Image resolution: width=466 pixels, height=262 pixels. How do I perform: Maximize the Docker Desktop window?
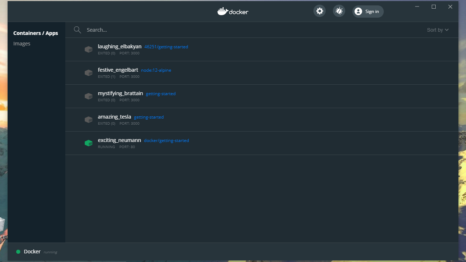click(x=434, y=6)
